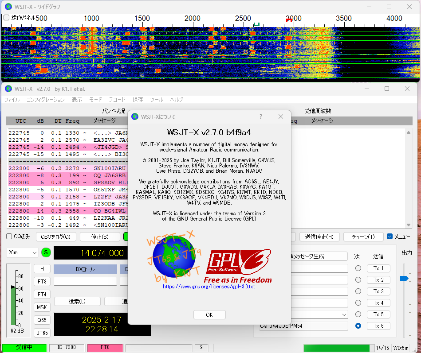Select the FT4 mode button

(x=42, y=295)
